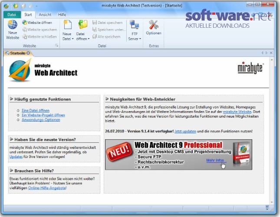The image size is (280, 217).
Task: Create a new file via Neue Datei icon
Action: (x=67, y=24)
